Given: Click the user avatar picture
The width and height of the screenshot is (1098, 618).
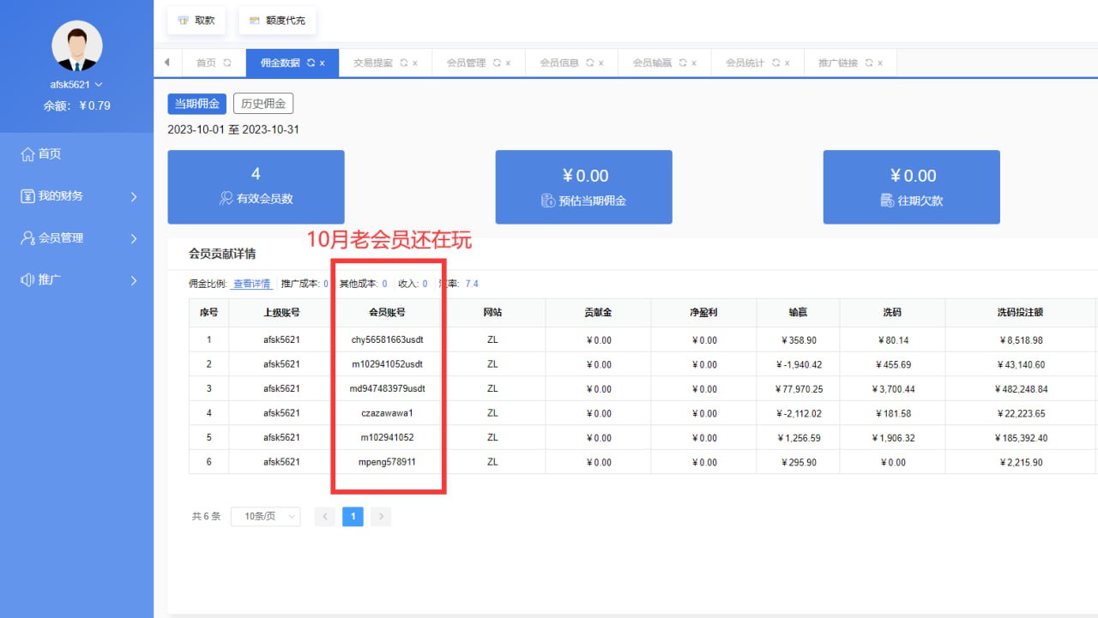Looking at the screenshot, I should 77,45.
